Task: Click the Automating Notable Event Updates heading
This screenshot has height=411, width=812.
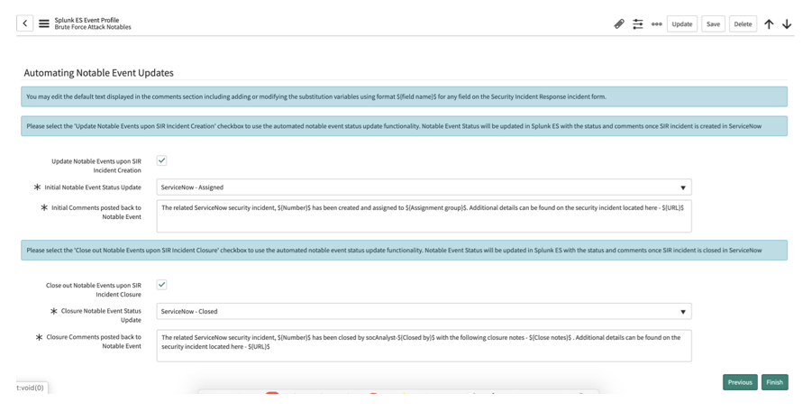Action: [98, 73]
